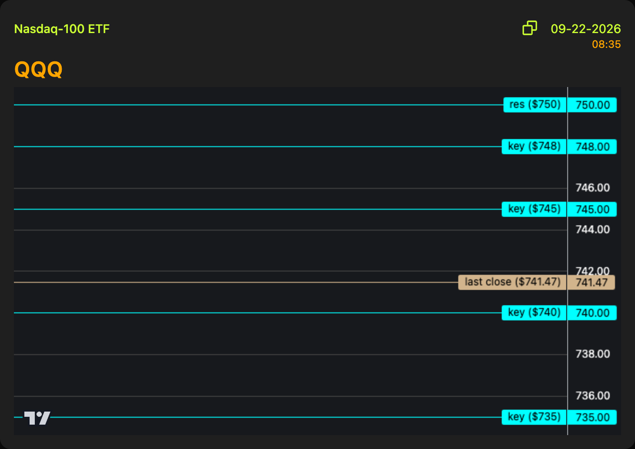Click the copy icon beside the date

coord(529,28)
